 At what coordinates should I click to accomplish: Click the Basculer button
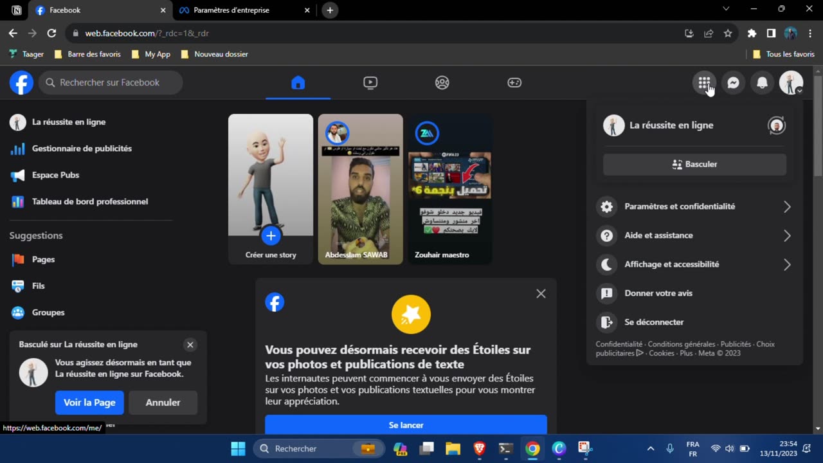pos(694,164)
